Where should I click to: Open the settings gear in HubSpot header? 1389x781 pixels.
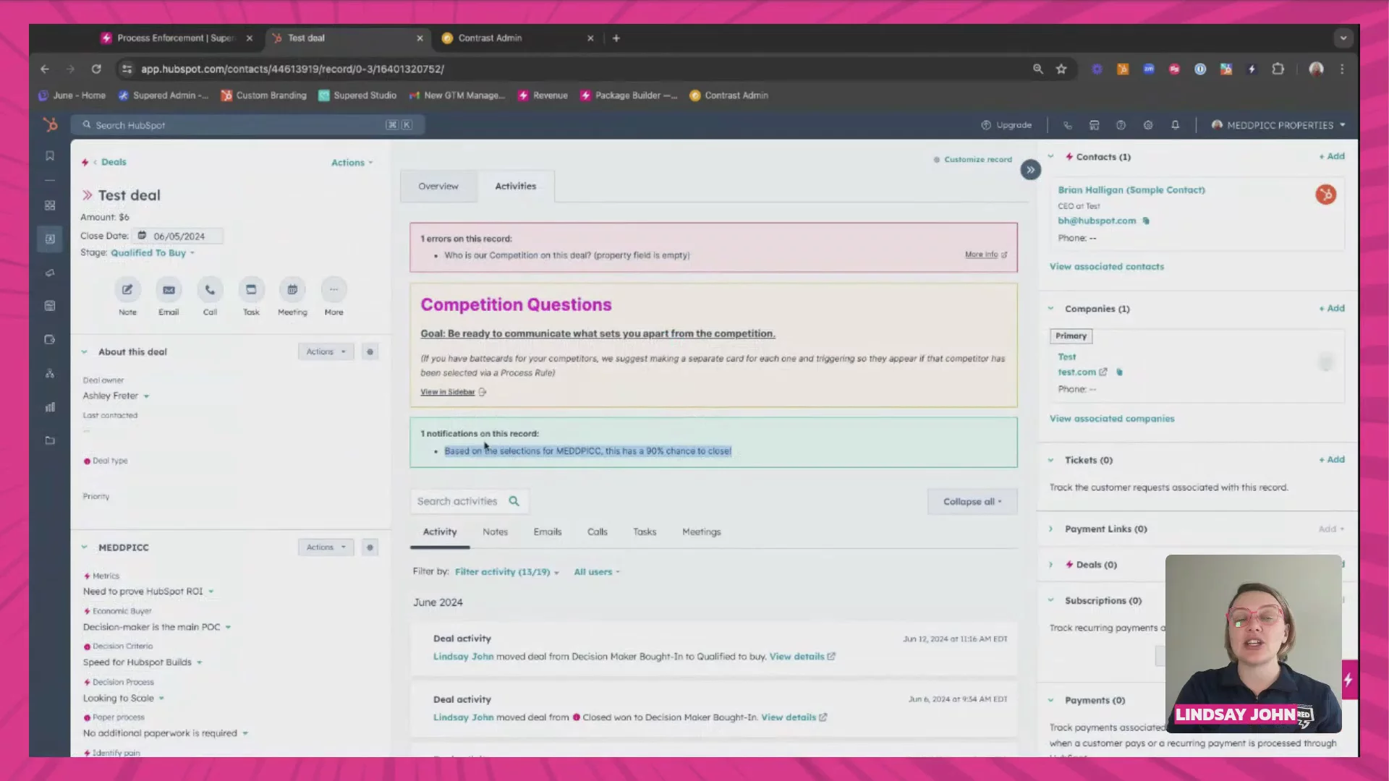coord(1148,125)
